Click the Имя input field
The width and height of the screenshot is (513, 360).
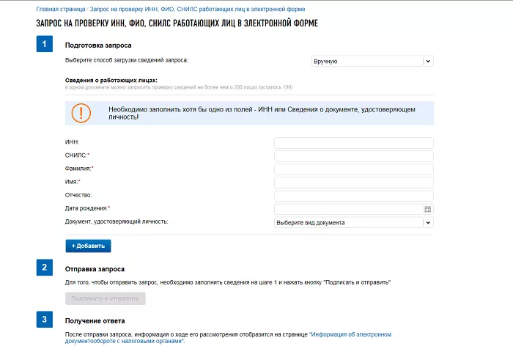pyautogui.click(x=353, y=182)
